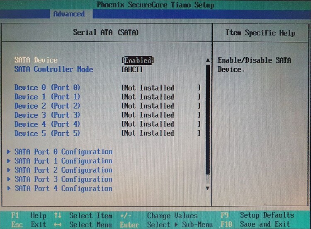Open the SATA Controller Mode AHCI option

click(132, 69)
